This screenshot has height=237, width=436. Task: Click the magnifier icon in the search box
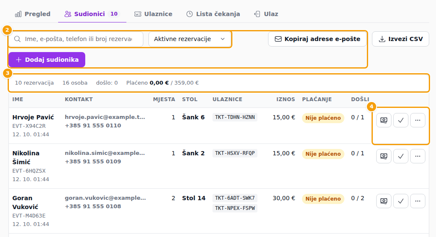(x=17, y=39)
